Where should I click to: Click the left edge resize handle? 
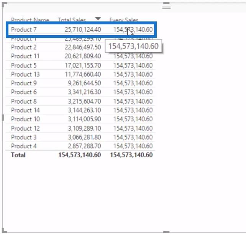tap(3, 118)
